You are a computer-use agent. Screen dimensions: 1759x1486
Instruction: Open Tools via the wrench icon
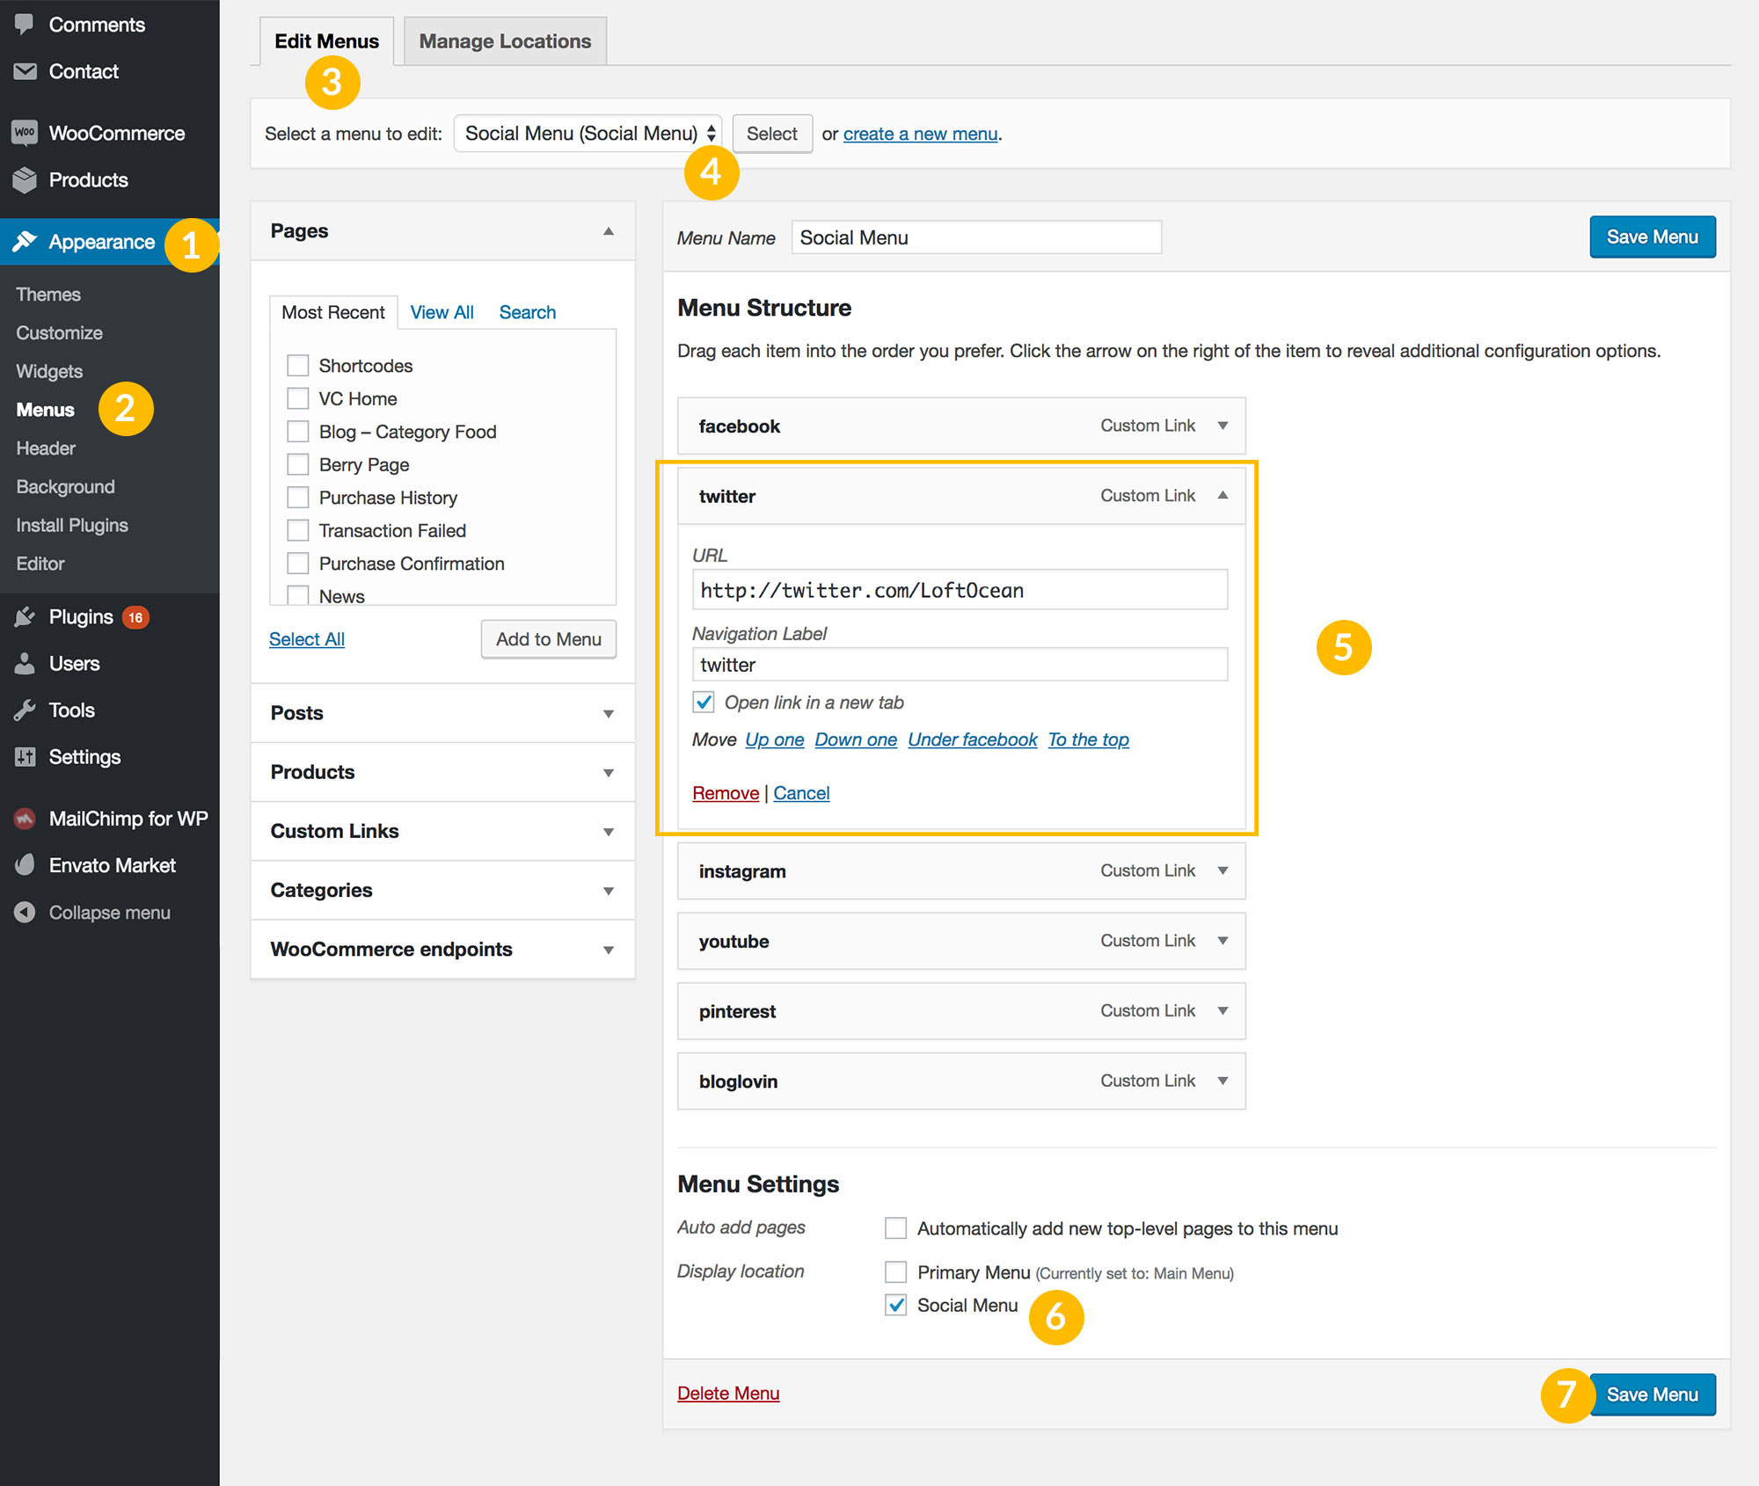[x=26, y=710]
